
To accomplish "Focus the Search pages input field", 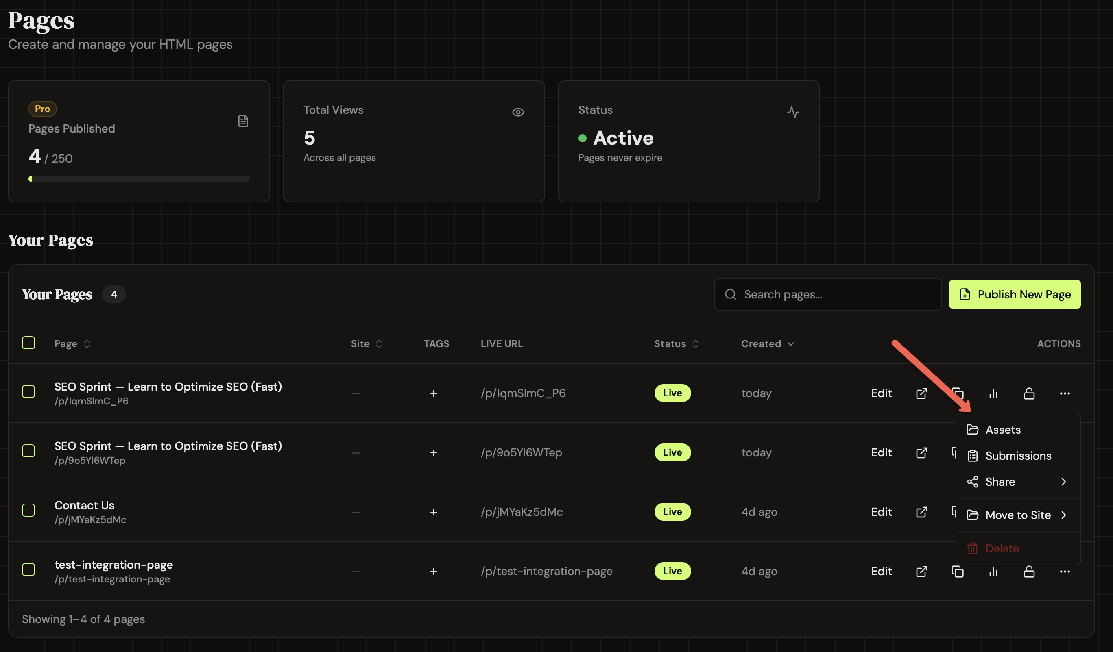I will coord(828,294).
